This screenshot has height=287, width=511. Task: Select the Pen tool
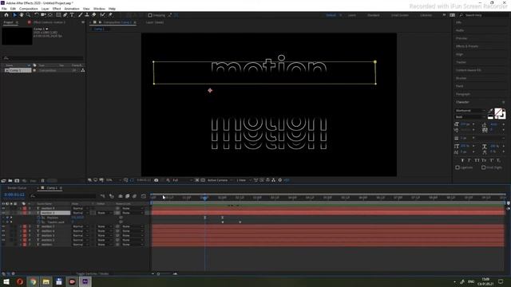(65, 15)
